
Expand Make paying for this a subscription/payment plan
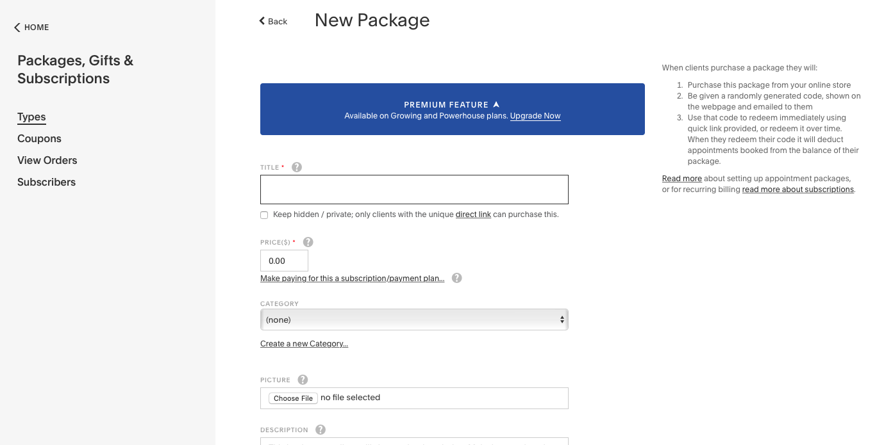(352, 279)
